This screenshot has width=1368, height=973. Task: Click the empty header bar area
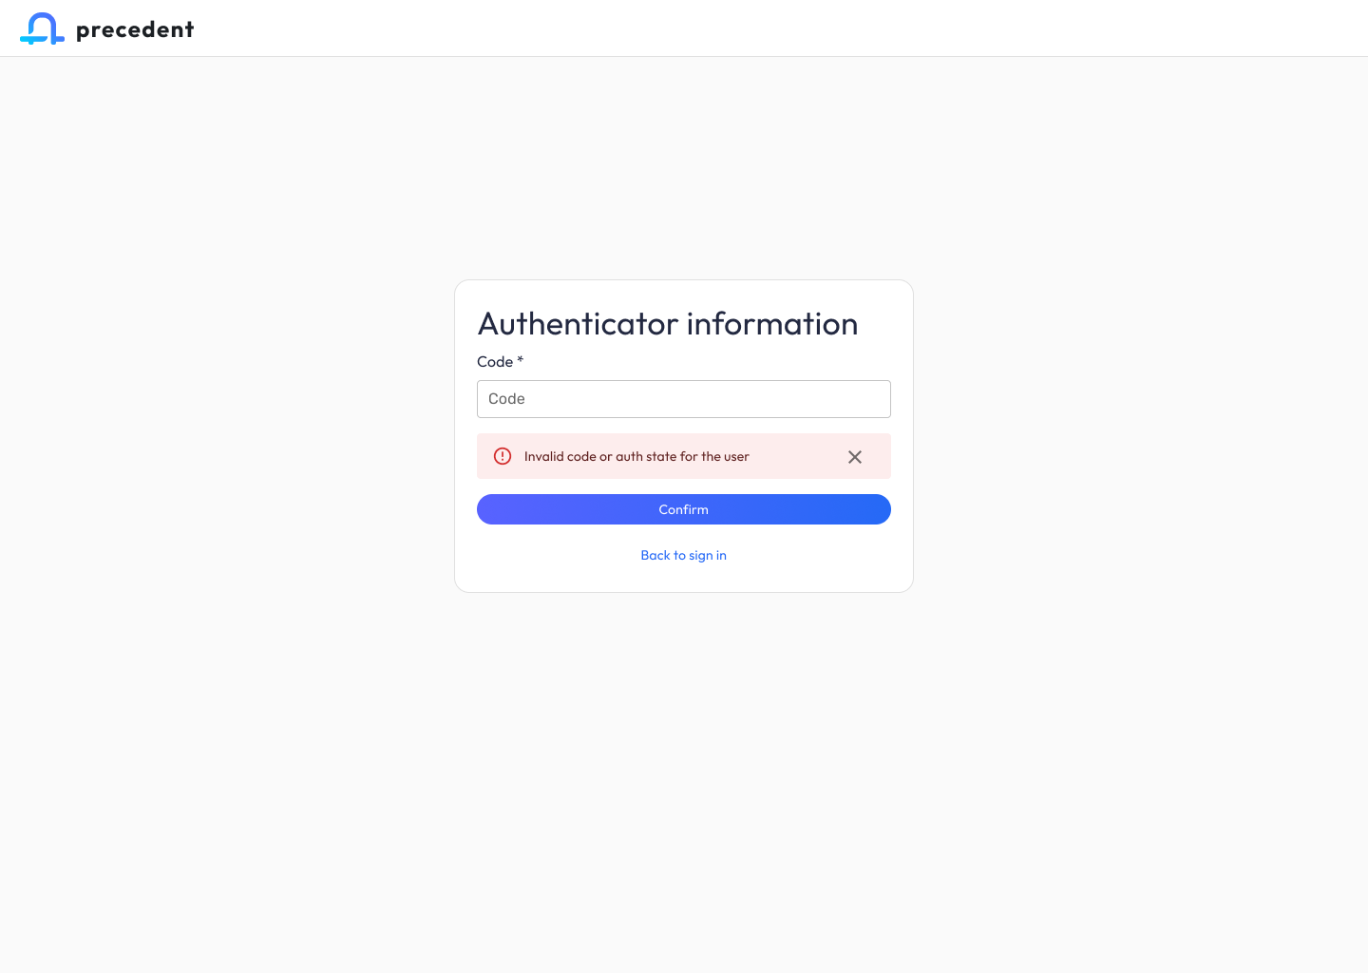(x=760, y=29)
